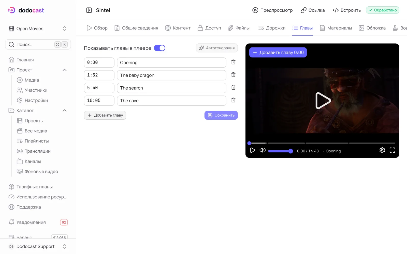
Task: Copy link via Ссылка button
Action: [313, 10]
